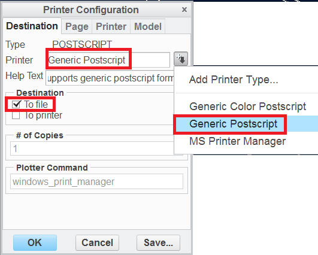Confirm settings with the OK button
Screen dimensions: 318x255
click(x=35, y=242)
